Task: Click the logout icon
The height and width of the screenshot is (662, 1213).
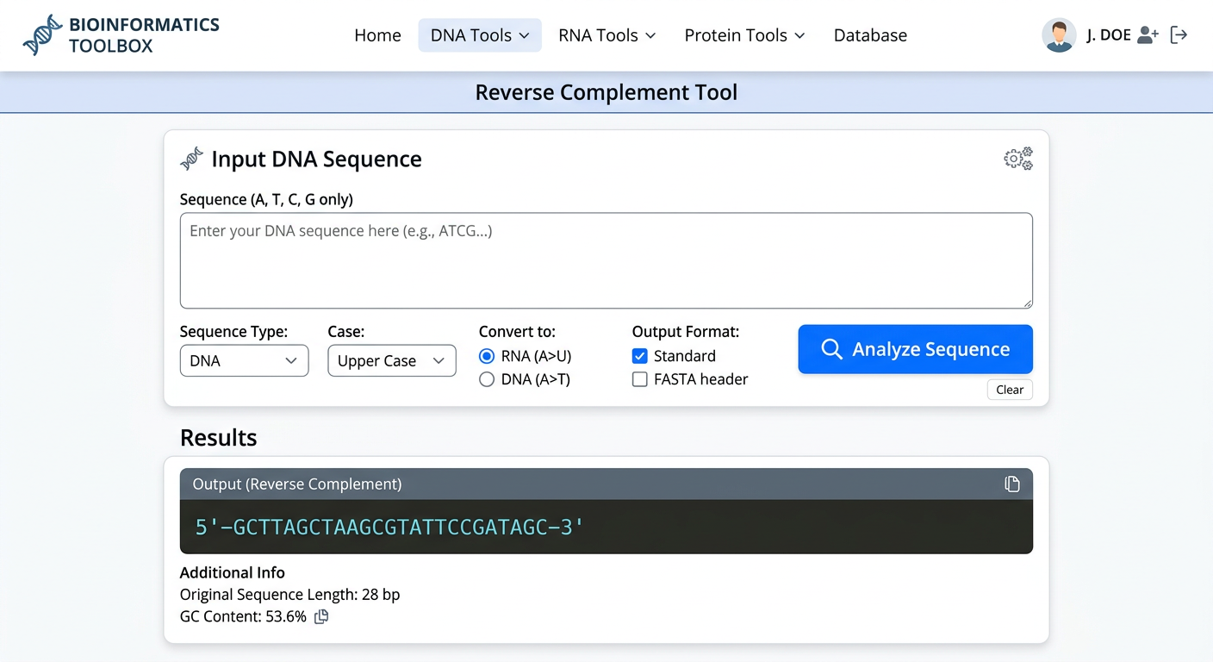Action: click(x=1179, y=35)
